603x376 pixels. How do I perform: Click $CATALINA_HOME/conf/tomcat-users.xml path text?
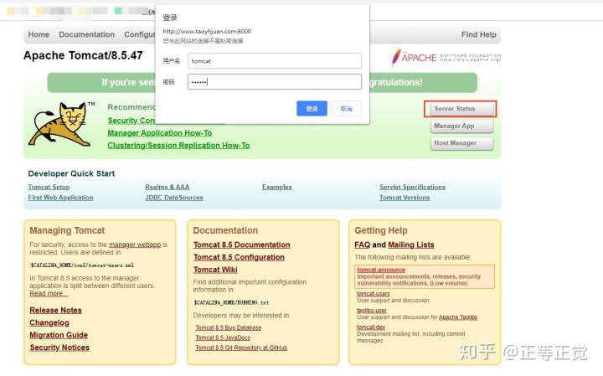[x=82, y=265]
